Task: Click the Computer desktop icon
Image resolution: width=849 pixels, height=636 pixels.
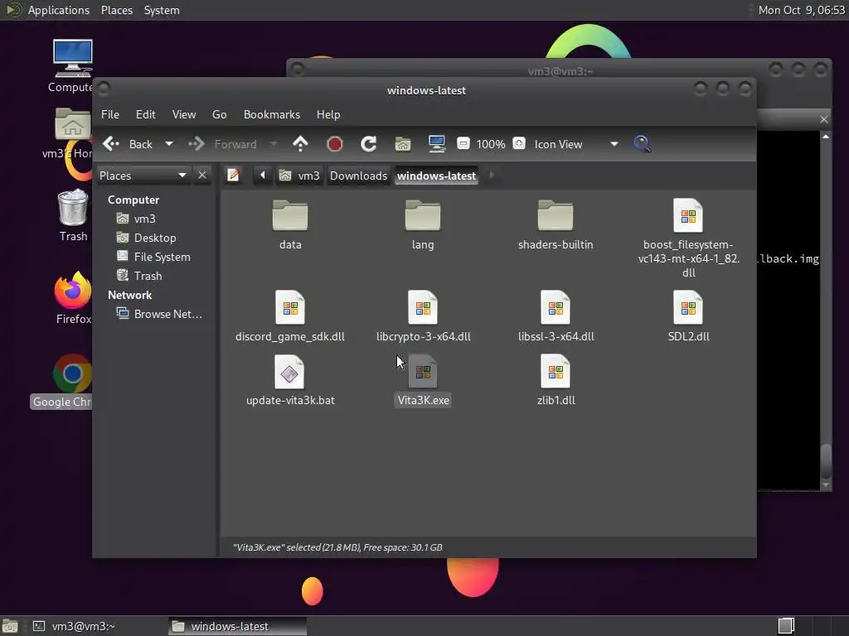Action: [72, 65]
